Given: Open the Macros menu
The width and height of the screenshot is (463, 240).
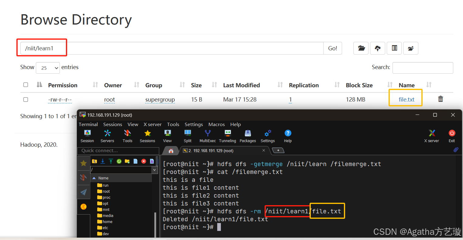Looking at the screenshot, I should (217, 124).
